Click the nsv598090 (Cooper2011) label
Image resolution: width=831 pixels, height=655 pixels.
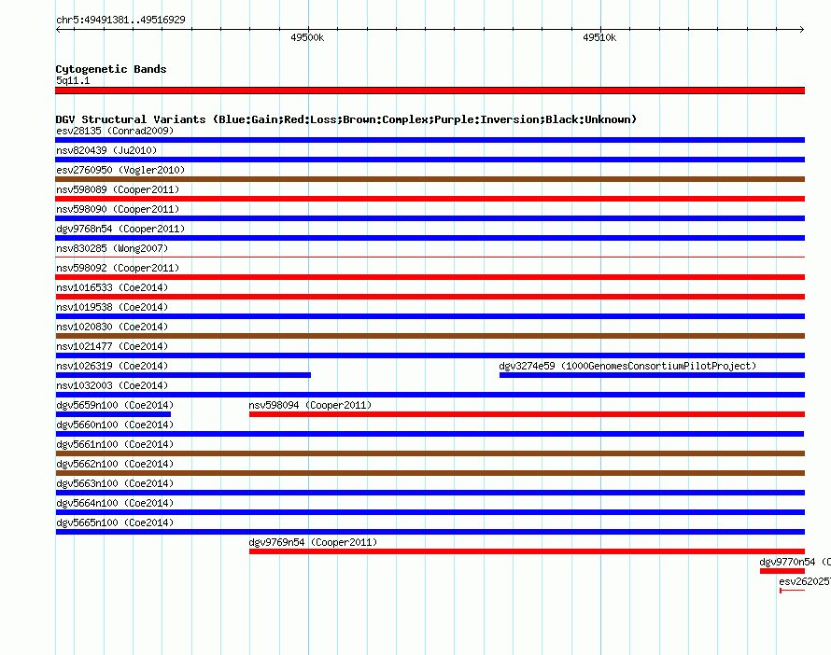pos(118,209)
